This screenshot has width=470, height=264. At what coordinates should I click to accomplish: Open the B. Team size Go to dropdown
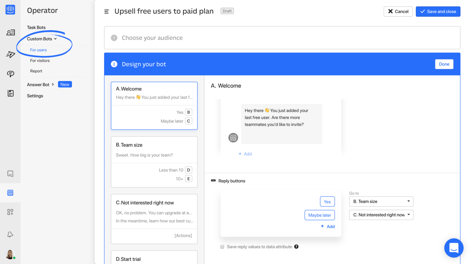click(x=381, y=201)
